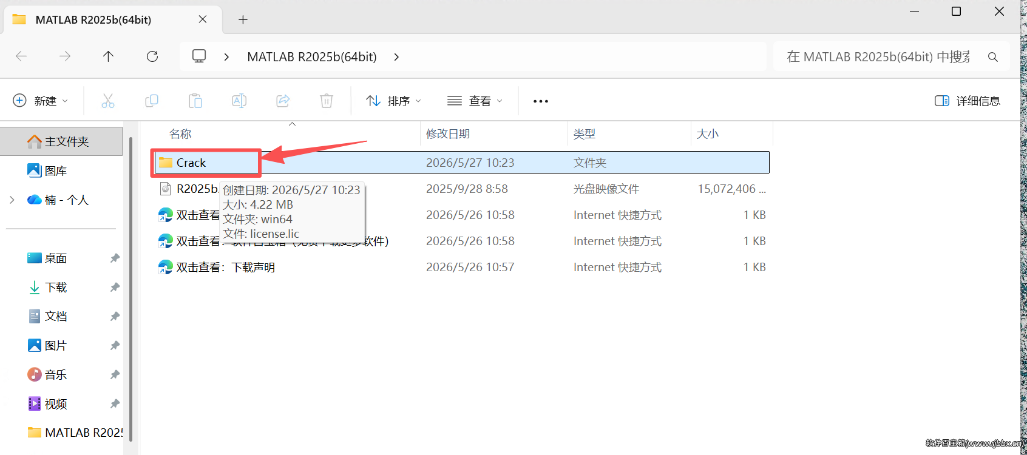This screenshot has height=455, width=1027.
Task: Expand the 楠 - 个人 OneDrive tree node
Action: pyautogui.click(x=12, y=200)
